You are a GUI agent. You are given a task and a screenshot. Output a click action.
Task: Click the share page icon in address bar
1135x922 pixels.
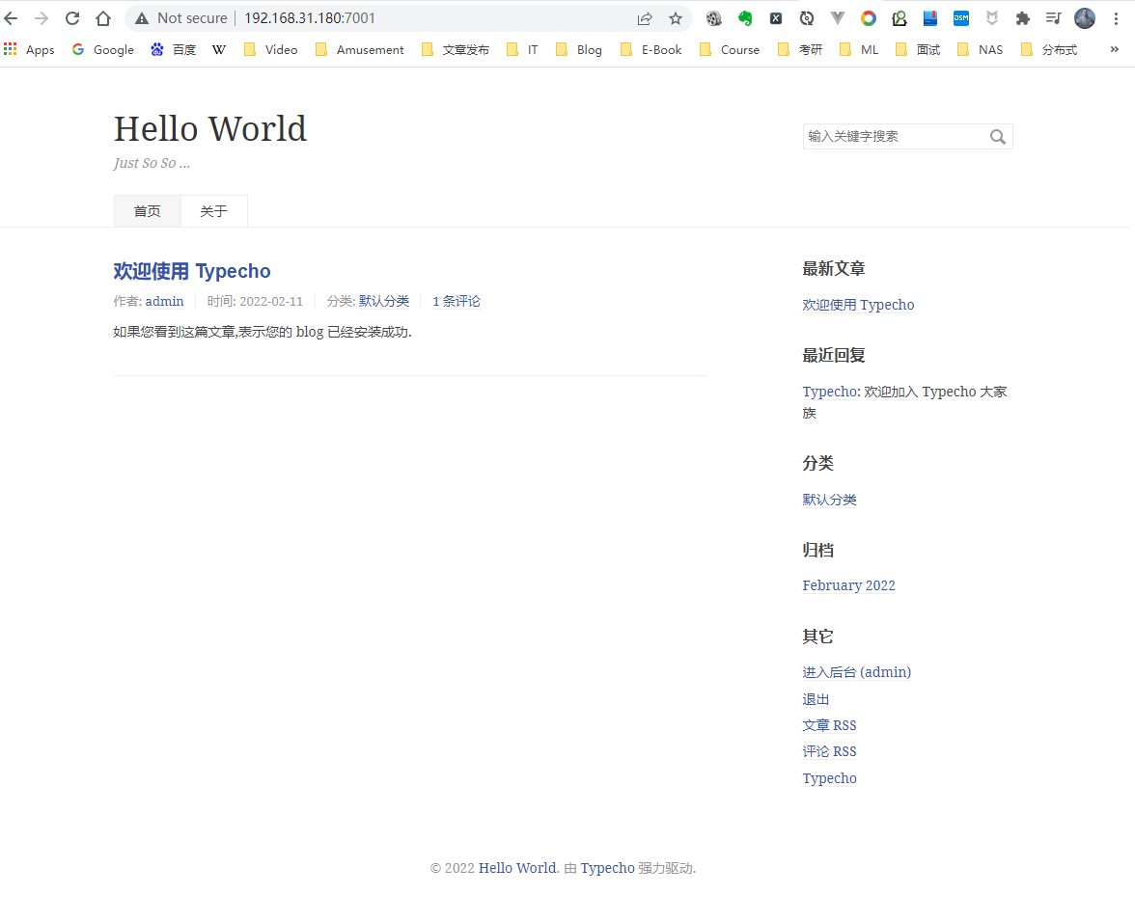tap(645, 18)
